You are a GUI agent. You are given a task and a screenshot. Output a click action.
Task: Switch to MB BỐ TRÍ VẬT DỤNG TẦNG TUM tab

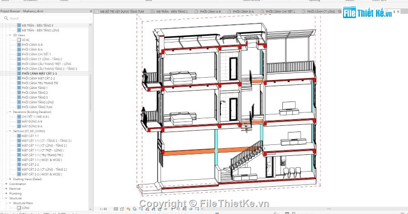119,11
